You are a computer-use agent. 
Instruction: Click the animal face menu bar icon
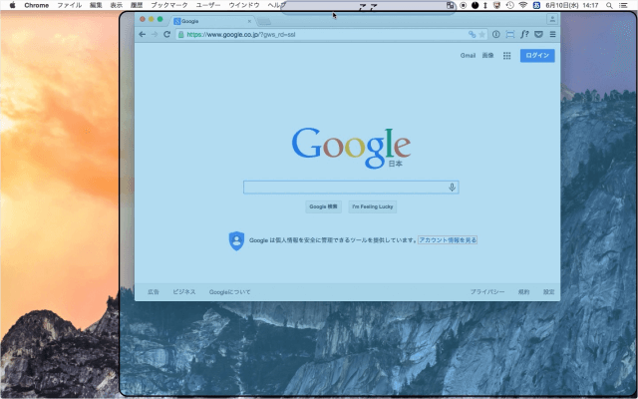(496, 5)
